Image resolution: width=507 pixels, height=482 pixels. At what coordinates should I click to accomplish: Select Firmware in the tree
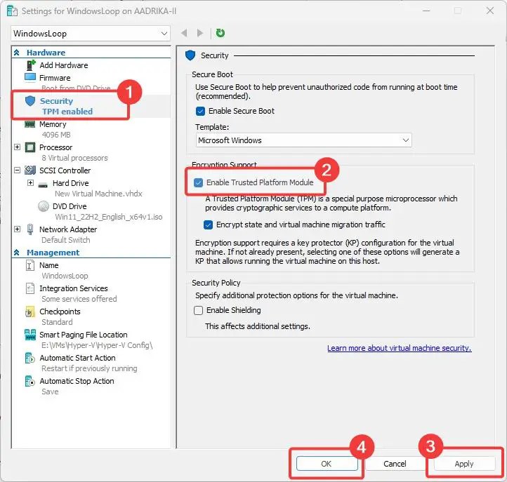[55, 78]
